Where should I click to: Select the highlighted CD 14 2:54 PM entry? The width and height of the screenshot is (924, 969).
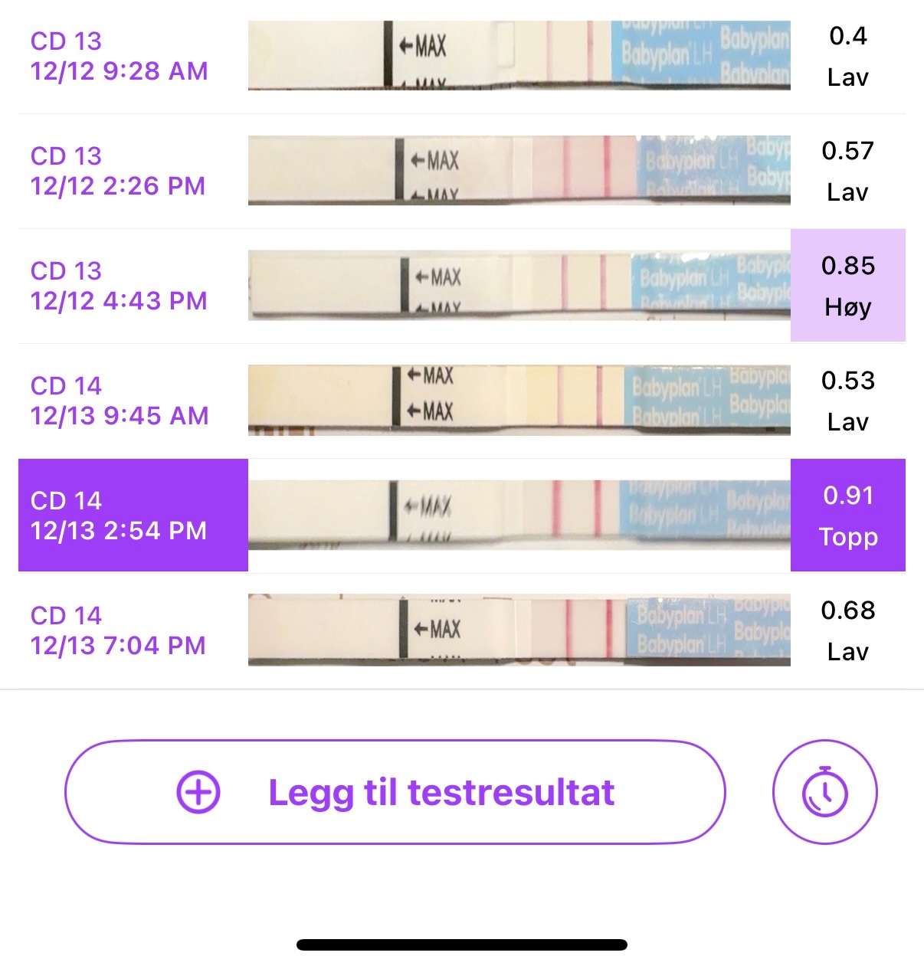133,515
